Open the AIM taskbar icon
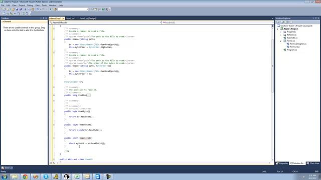This screenshot has height=180, width=321. tap(56, 176)
